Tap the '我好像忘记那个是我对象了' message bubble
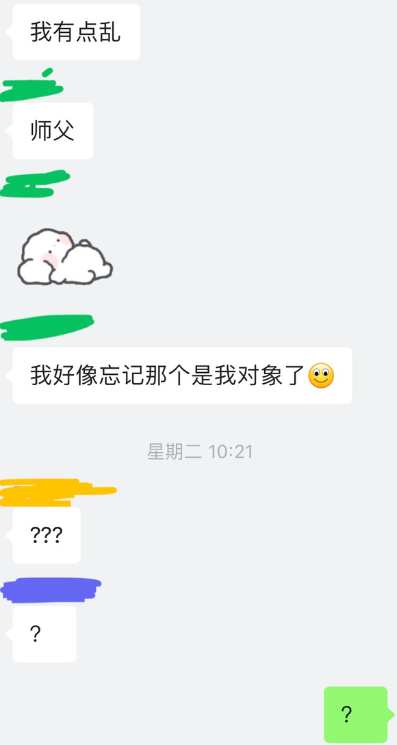 point(182,376)
